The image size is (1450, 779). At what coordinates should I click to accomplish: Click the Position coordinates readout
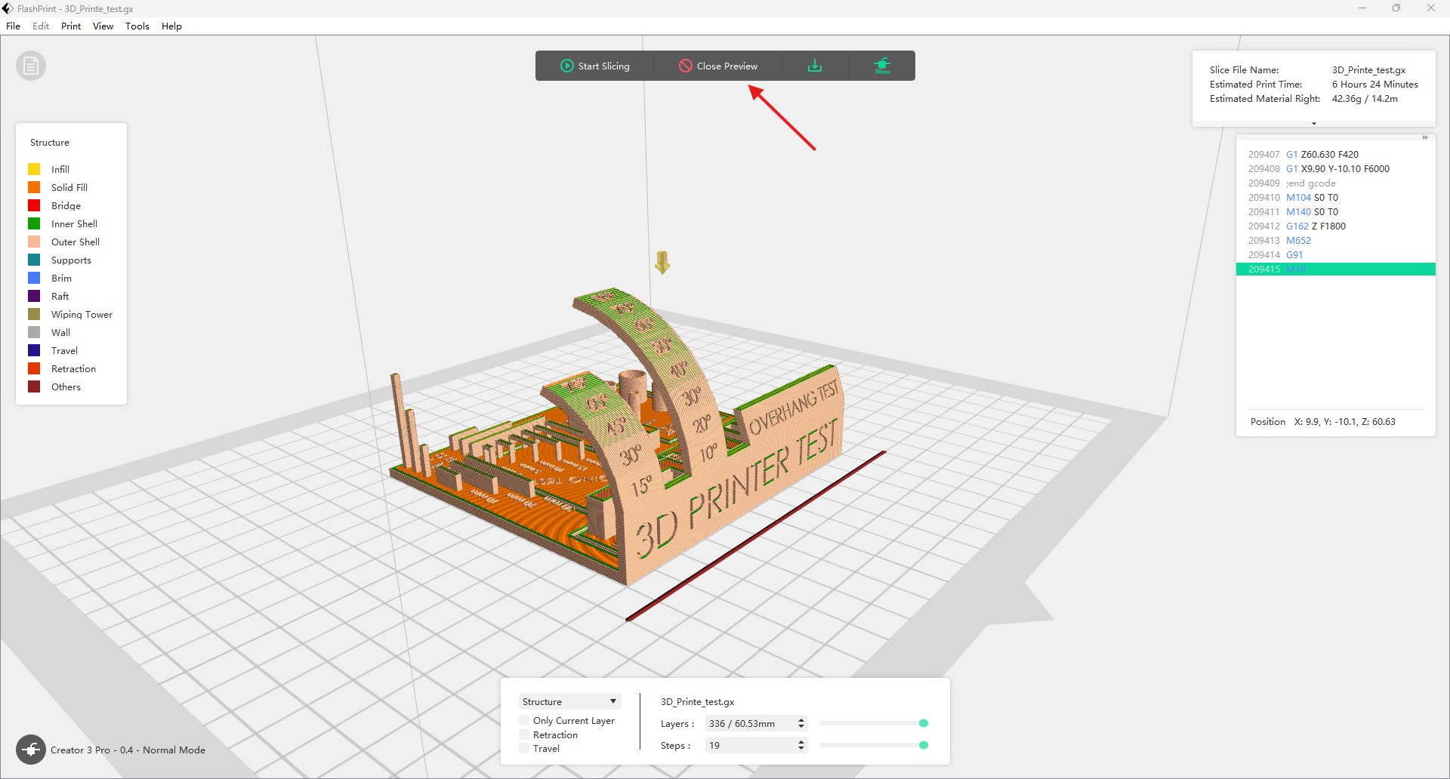(x=1322, y=421)
